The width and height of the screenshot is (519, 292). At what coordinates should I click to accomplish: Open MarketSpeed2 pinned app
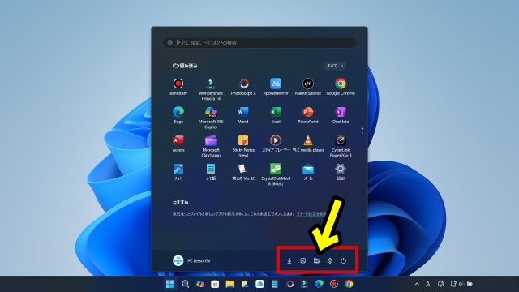tap(308, 87)
